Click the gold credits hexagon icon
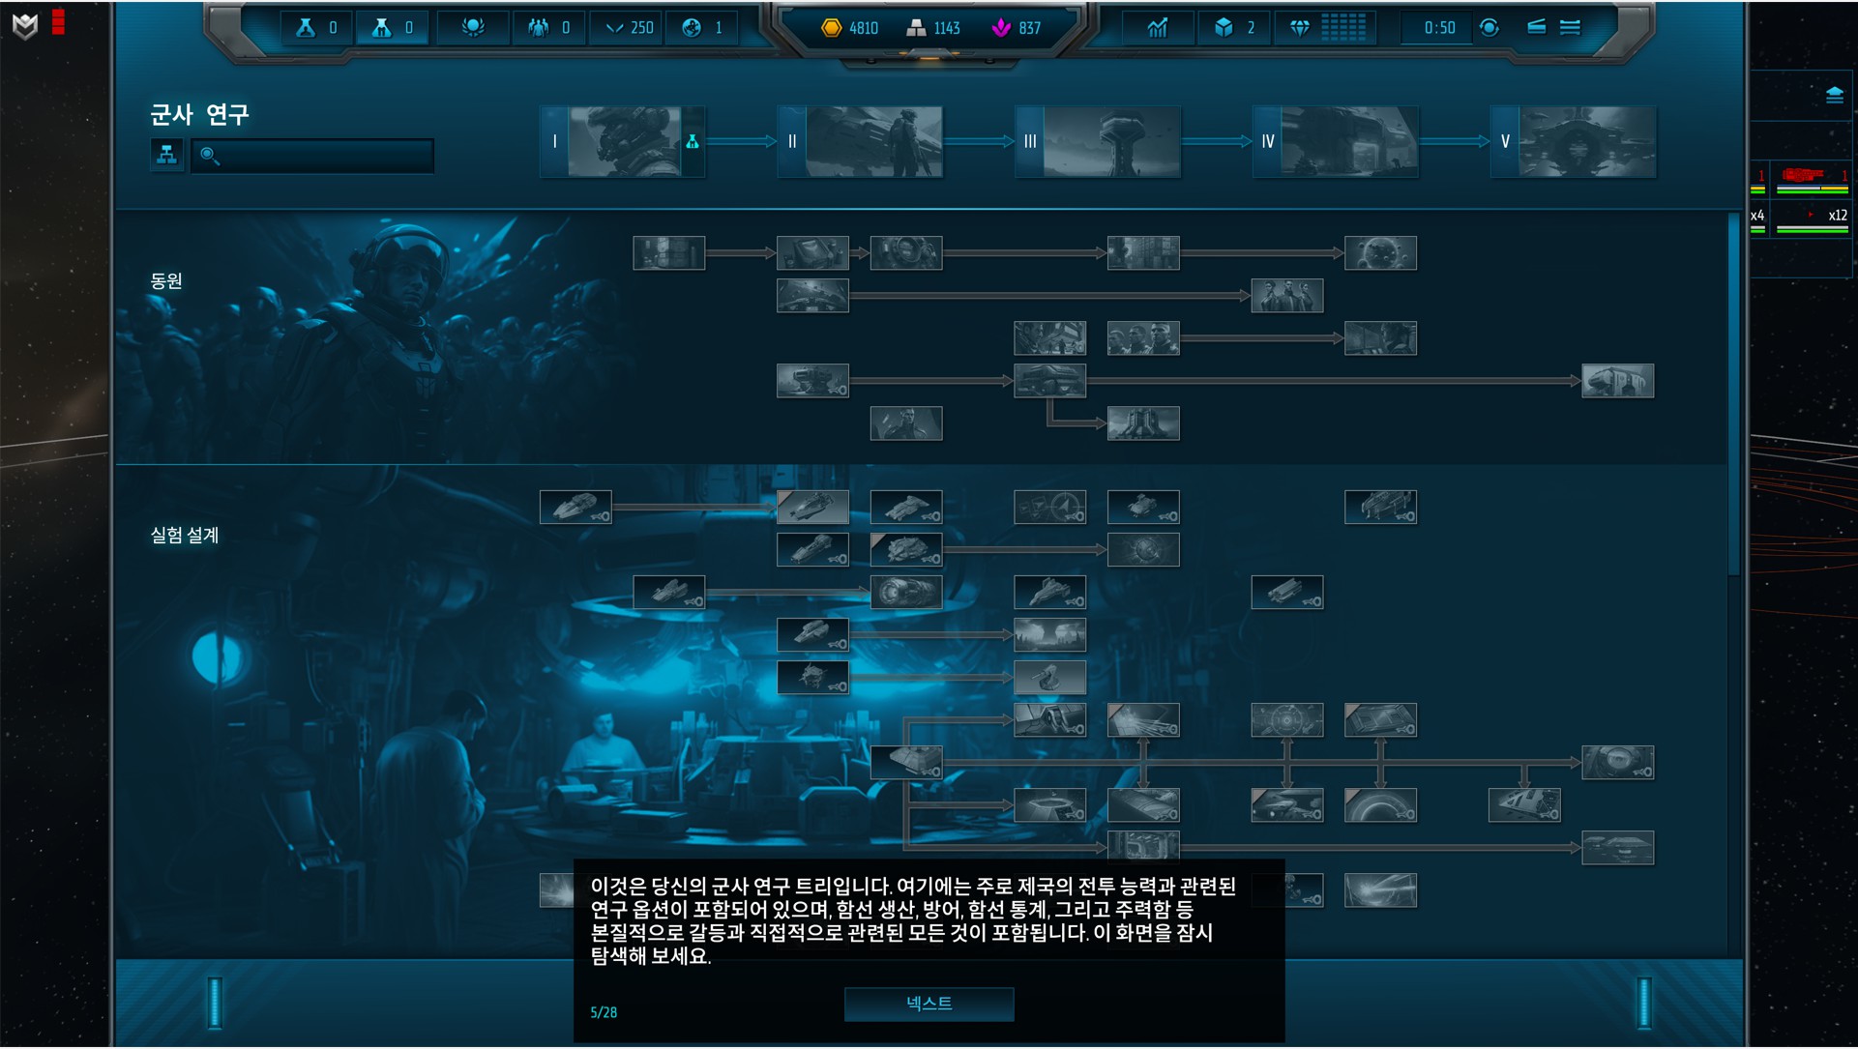The width and height of the screenshot is (1858, 1049). click(831, 28)
